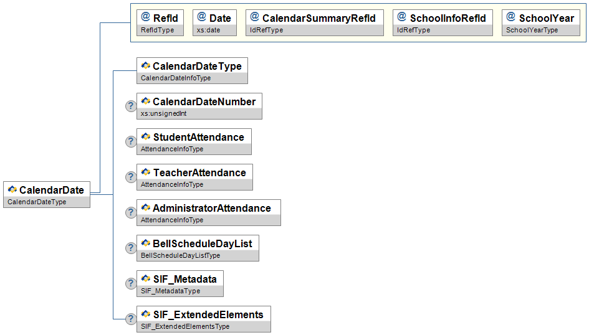The height and width of the screenshot is (335, 589).
Task: Select the CalendarDate root element
Action: point(47,195)
